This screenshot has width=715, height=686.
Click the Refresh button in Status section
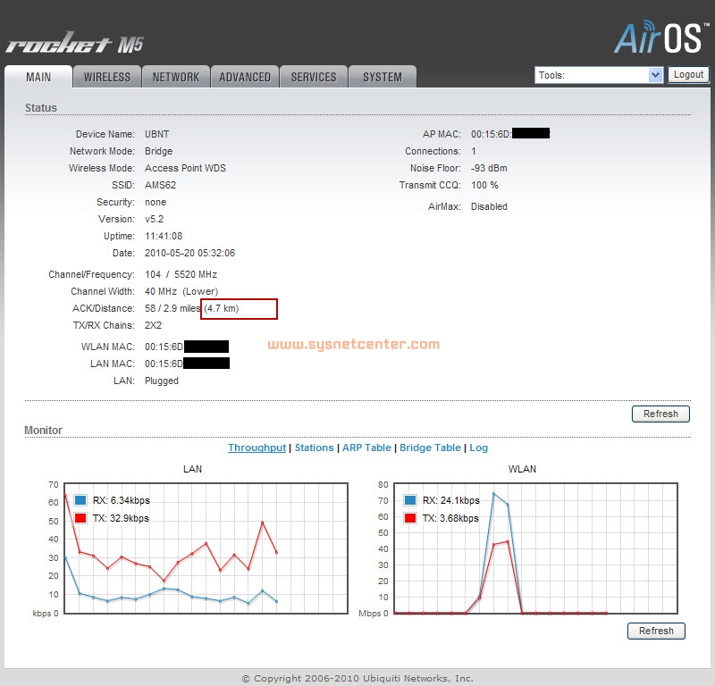pyautogui.click(x=660, y=414)
